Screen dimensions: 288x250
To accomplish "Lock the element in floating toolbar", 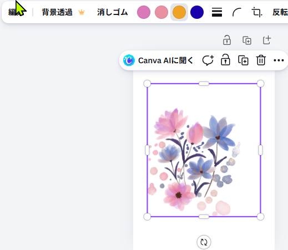I will pyautogui.click(x=225, y=60).
